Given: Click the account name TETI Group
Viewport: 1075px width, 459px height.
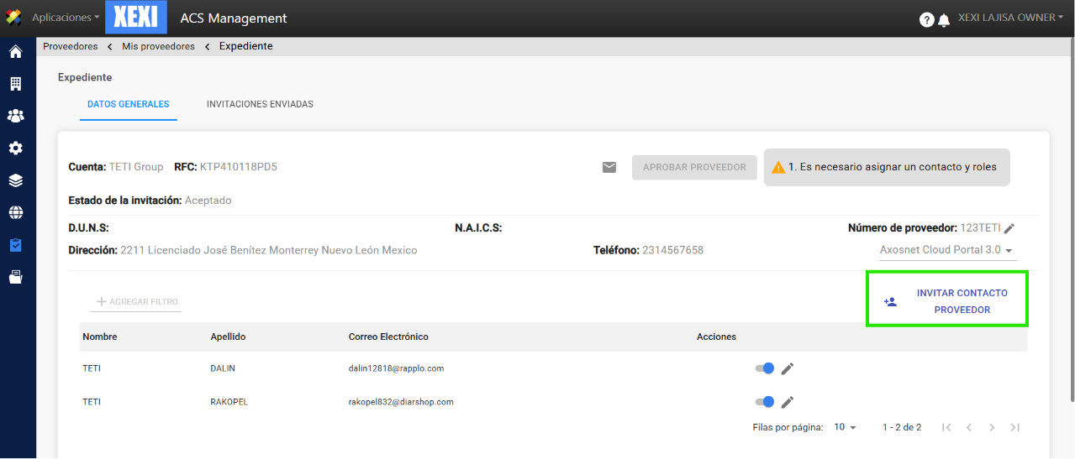Looking at the screenshot, I should [136, 167].
